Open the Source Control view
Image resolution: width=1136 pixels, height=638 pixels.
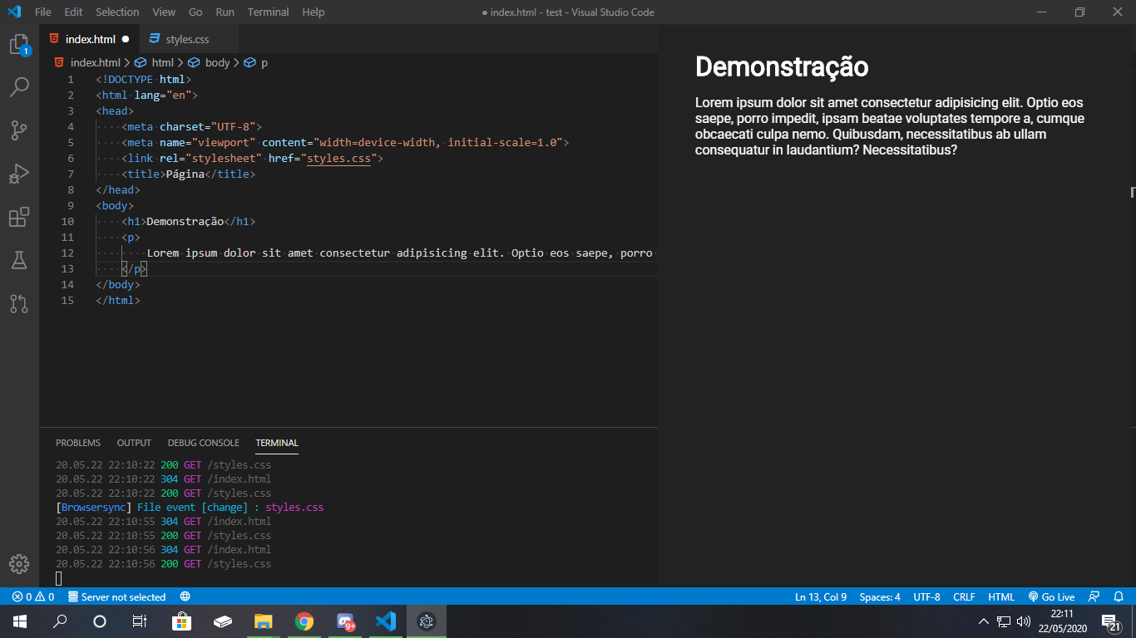point(19,130)
